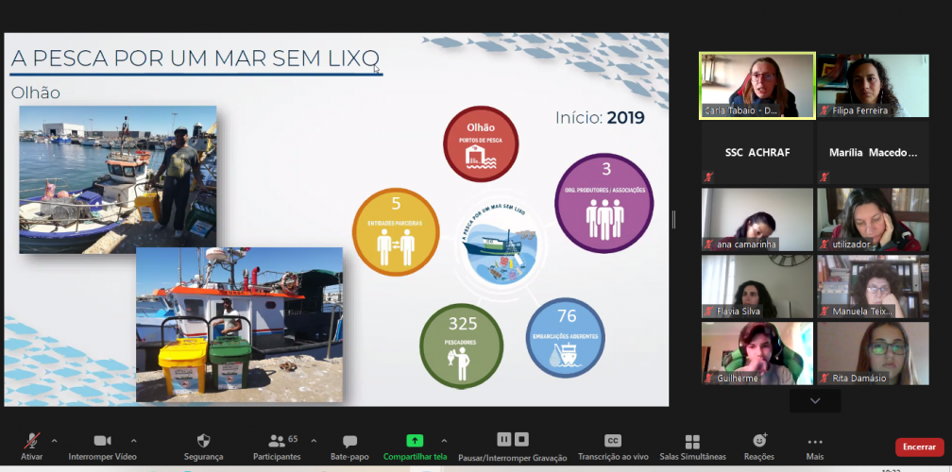This screenshot has height=472, width=952.
Task: Enable Transcrição ao vivo captions
Action: (613, 447)
